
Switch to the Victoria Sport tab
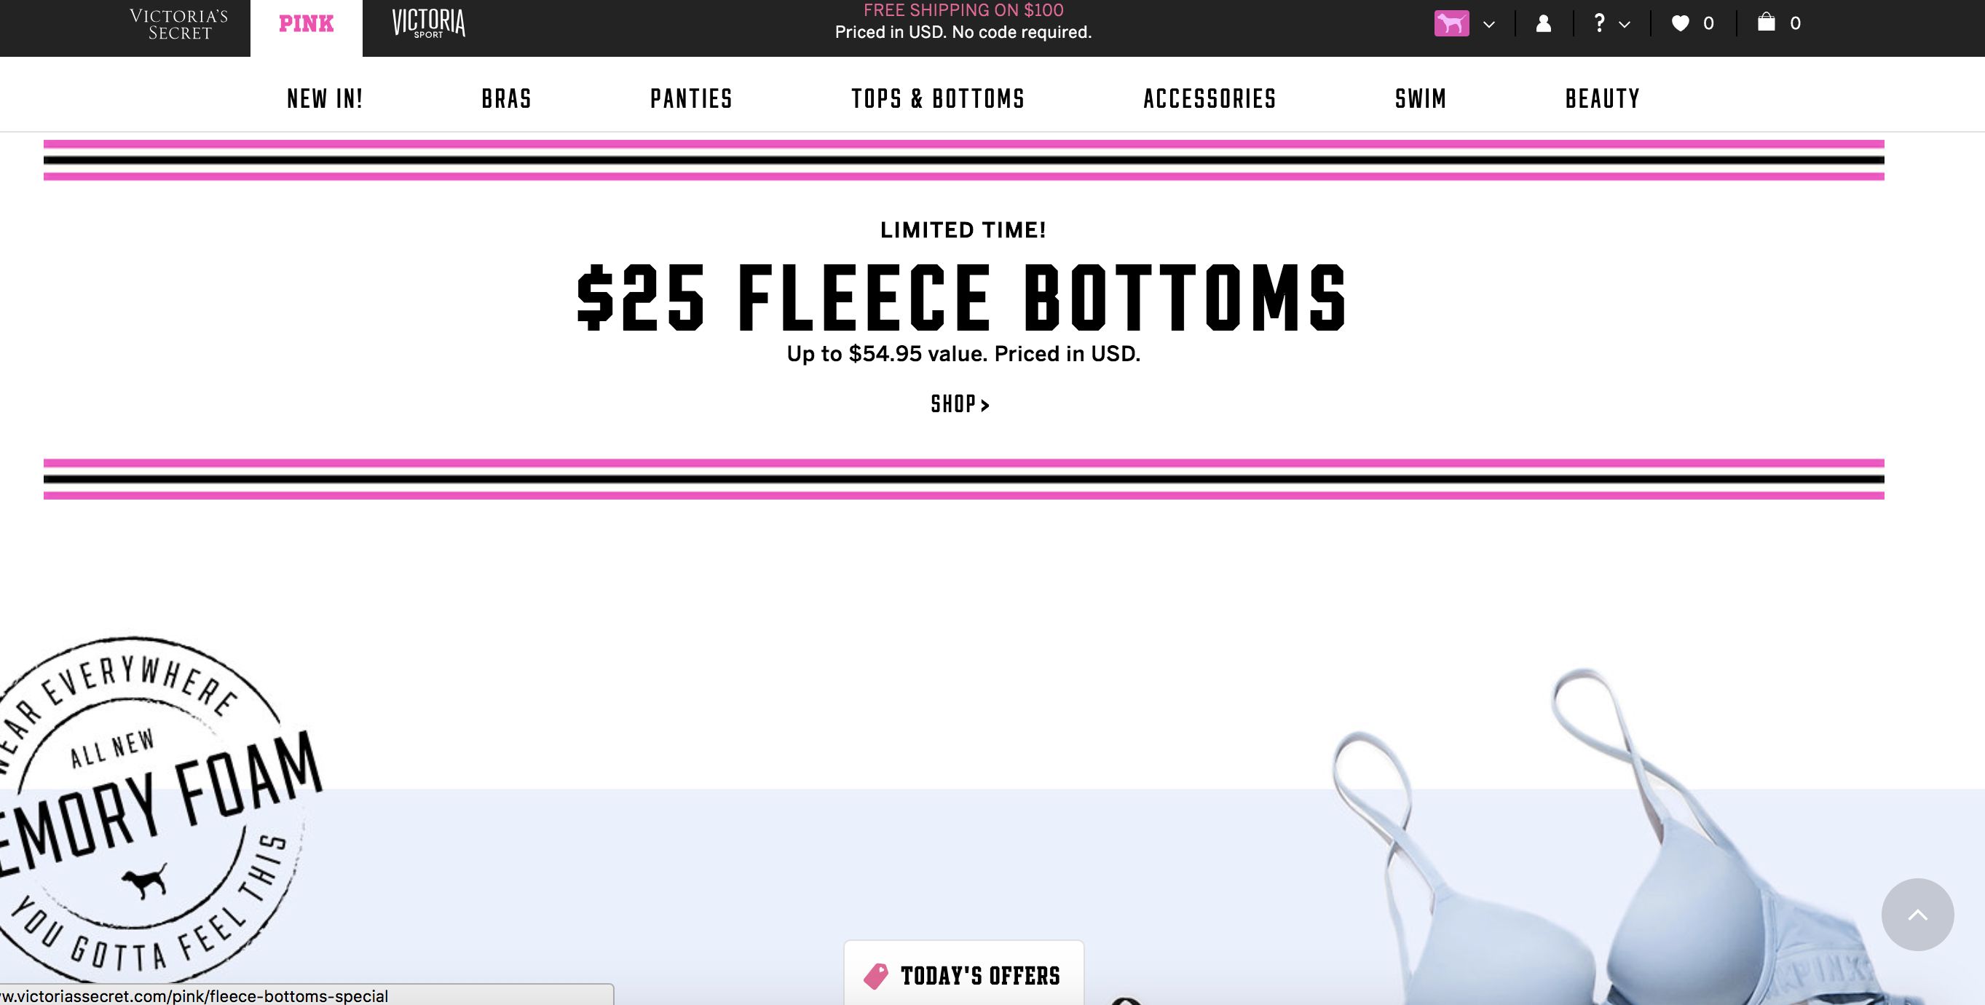coord(428,25)
